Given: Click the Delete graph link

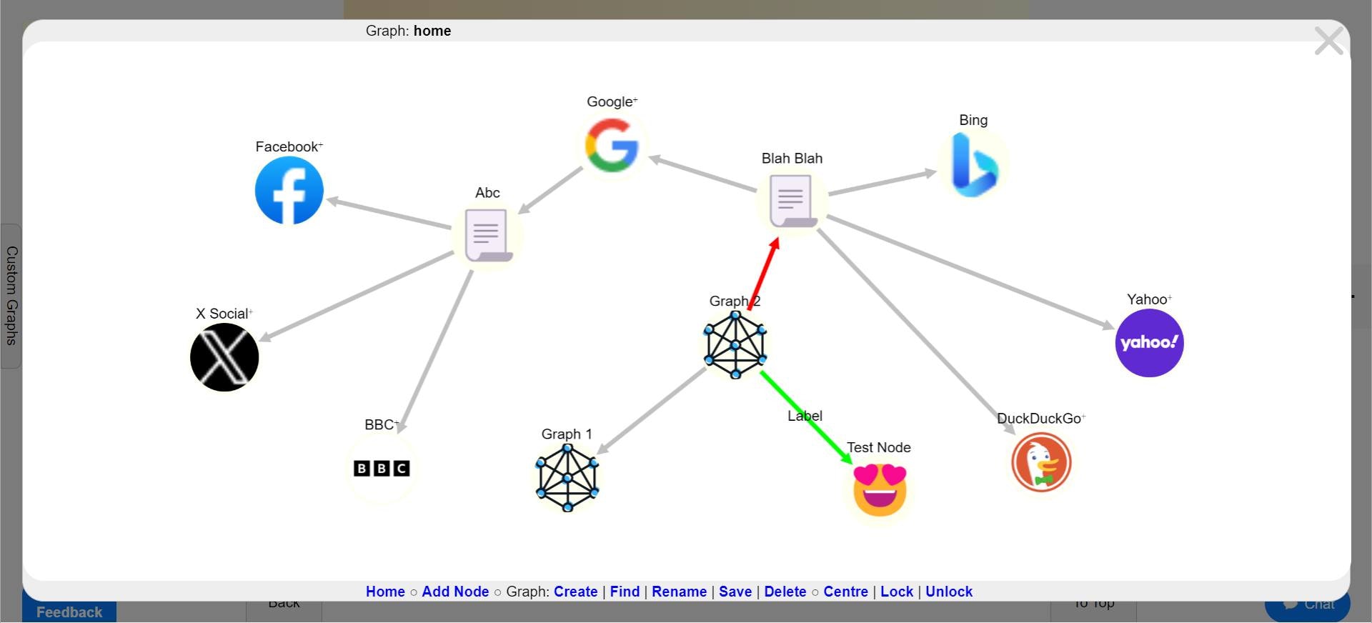Looking at the screenshot, I should [785, 592].
